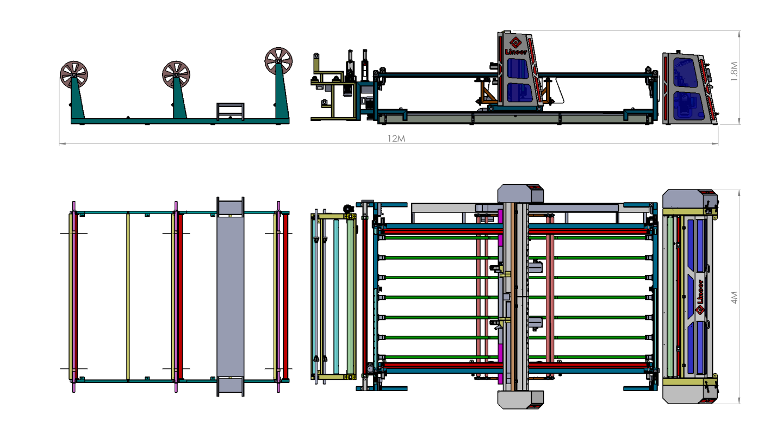Click the small table frame on the unwind stand
Viewport: 783px width, 440px height.
231,111
